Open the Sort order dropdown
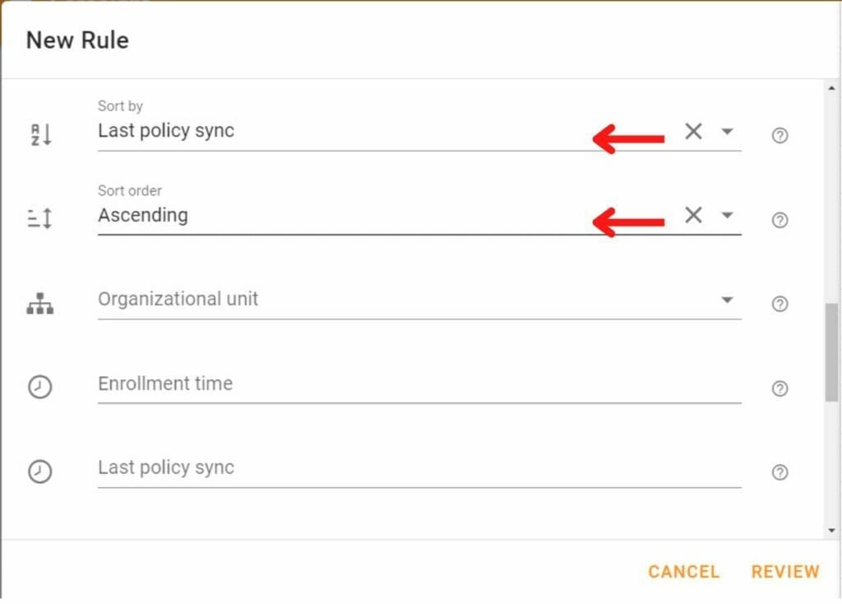The height and width of the screenshot is (604, 842). point(727,215)
